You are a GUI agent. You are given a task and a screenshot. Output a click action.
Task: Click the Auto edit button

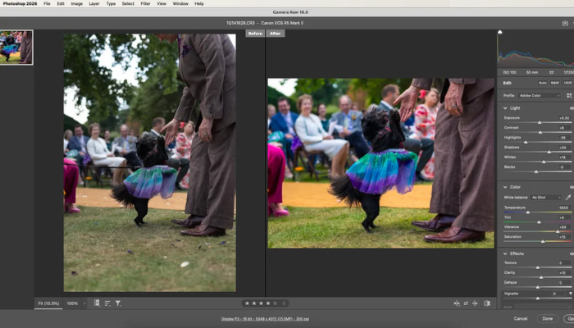point(542,83)
